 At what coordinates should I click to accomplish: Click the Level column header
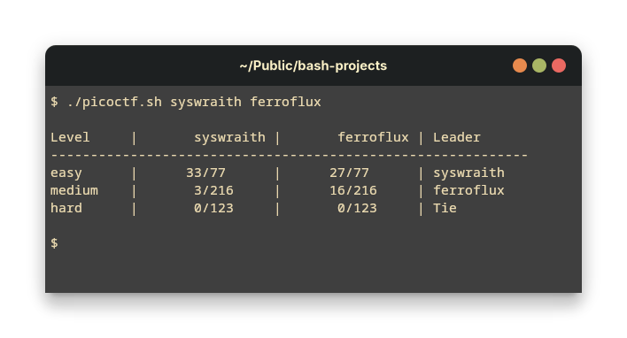(70, 137)
